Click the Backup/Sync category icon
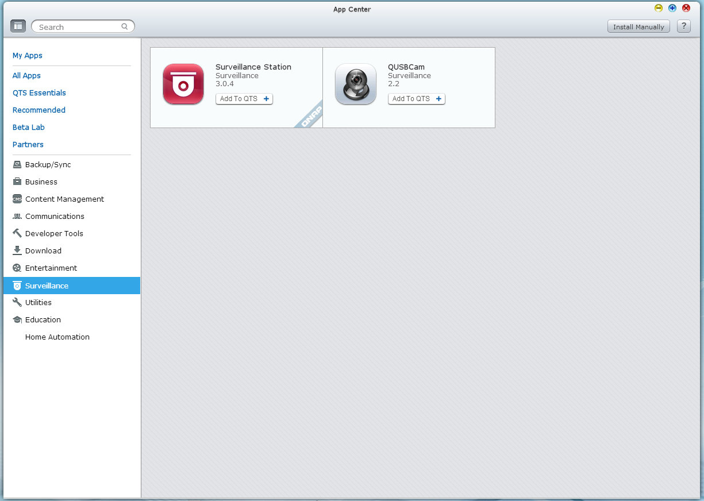Screen dimensions: 704x501 17,164
